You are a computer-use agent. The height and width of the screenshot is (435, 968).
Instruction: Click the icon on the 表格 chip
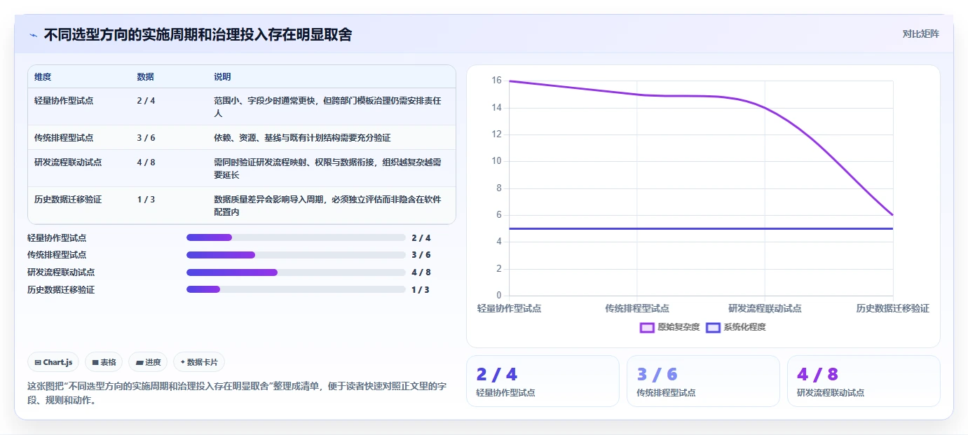[95, 362]
